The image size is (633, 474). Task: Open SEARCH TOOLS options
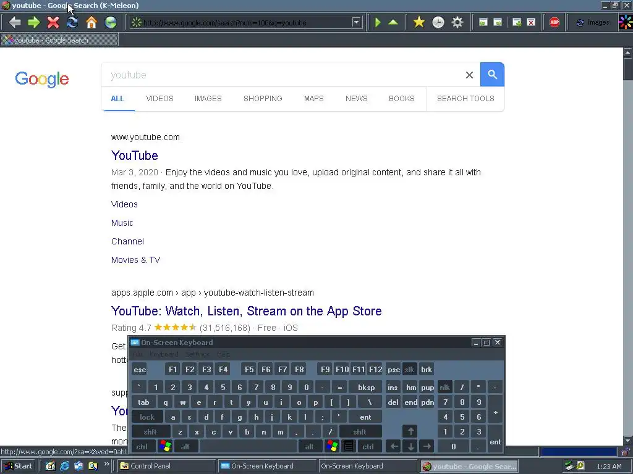(465, 99)
